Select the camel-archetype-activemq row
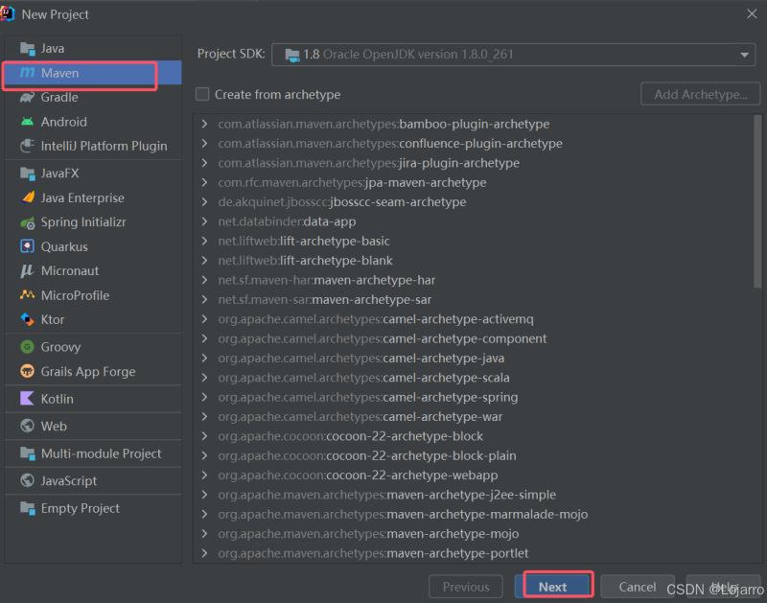The height and width of the screenshot is (603, 767). pyautogui.click(x=474, y=319)
